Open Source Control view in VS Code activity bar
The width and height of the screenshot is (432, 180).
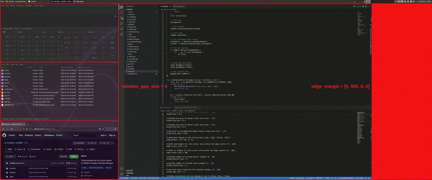point(121,18)
